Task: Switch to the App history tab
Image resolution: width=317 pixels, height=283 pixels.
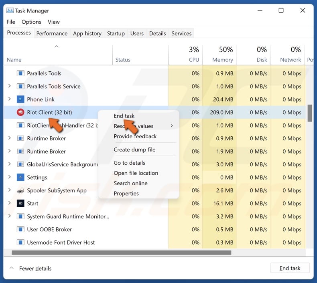Action: click(87, 33)
